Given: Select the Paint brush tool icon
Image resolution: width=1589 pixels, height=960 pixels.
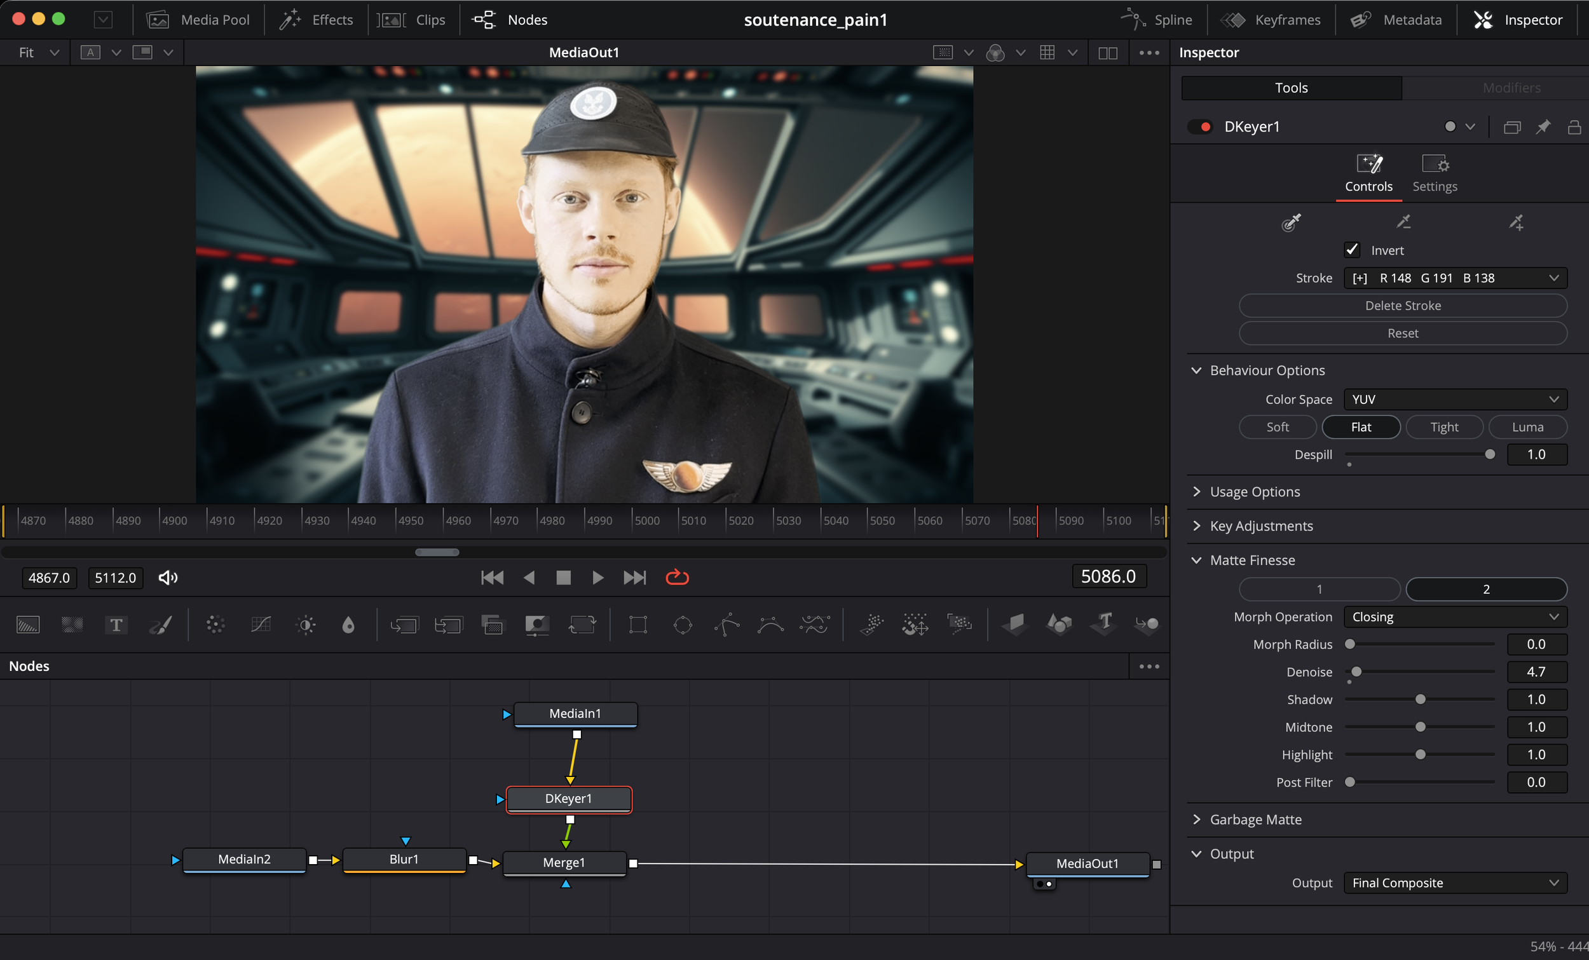Looking at the screenshot, I should [x=161, y=624].
